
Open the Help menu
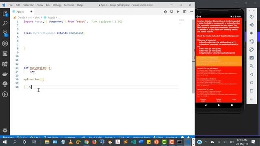(80, 5)
